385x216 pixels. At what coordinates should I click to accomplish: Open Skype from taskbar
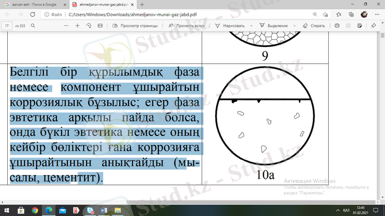click(x=90, y=210)
